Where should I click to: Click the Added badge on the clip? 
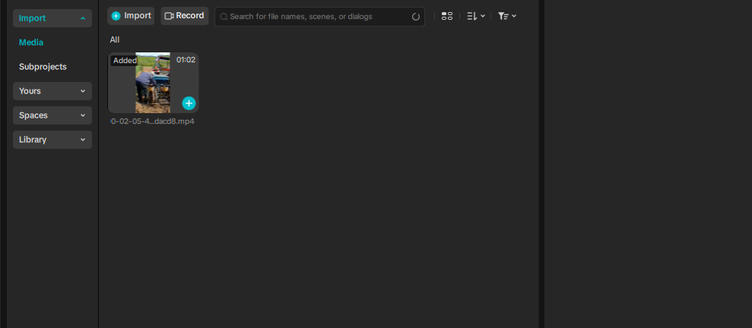pyautogui.click(x=125, y=61)
